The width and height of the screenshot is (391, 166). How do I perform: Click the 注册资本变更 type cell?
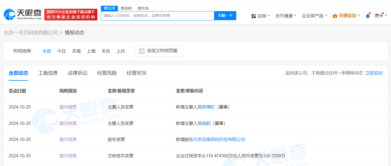click(121, 156)
